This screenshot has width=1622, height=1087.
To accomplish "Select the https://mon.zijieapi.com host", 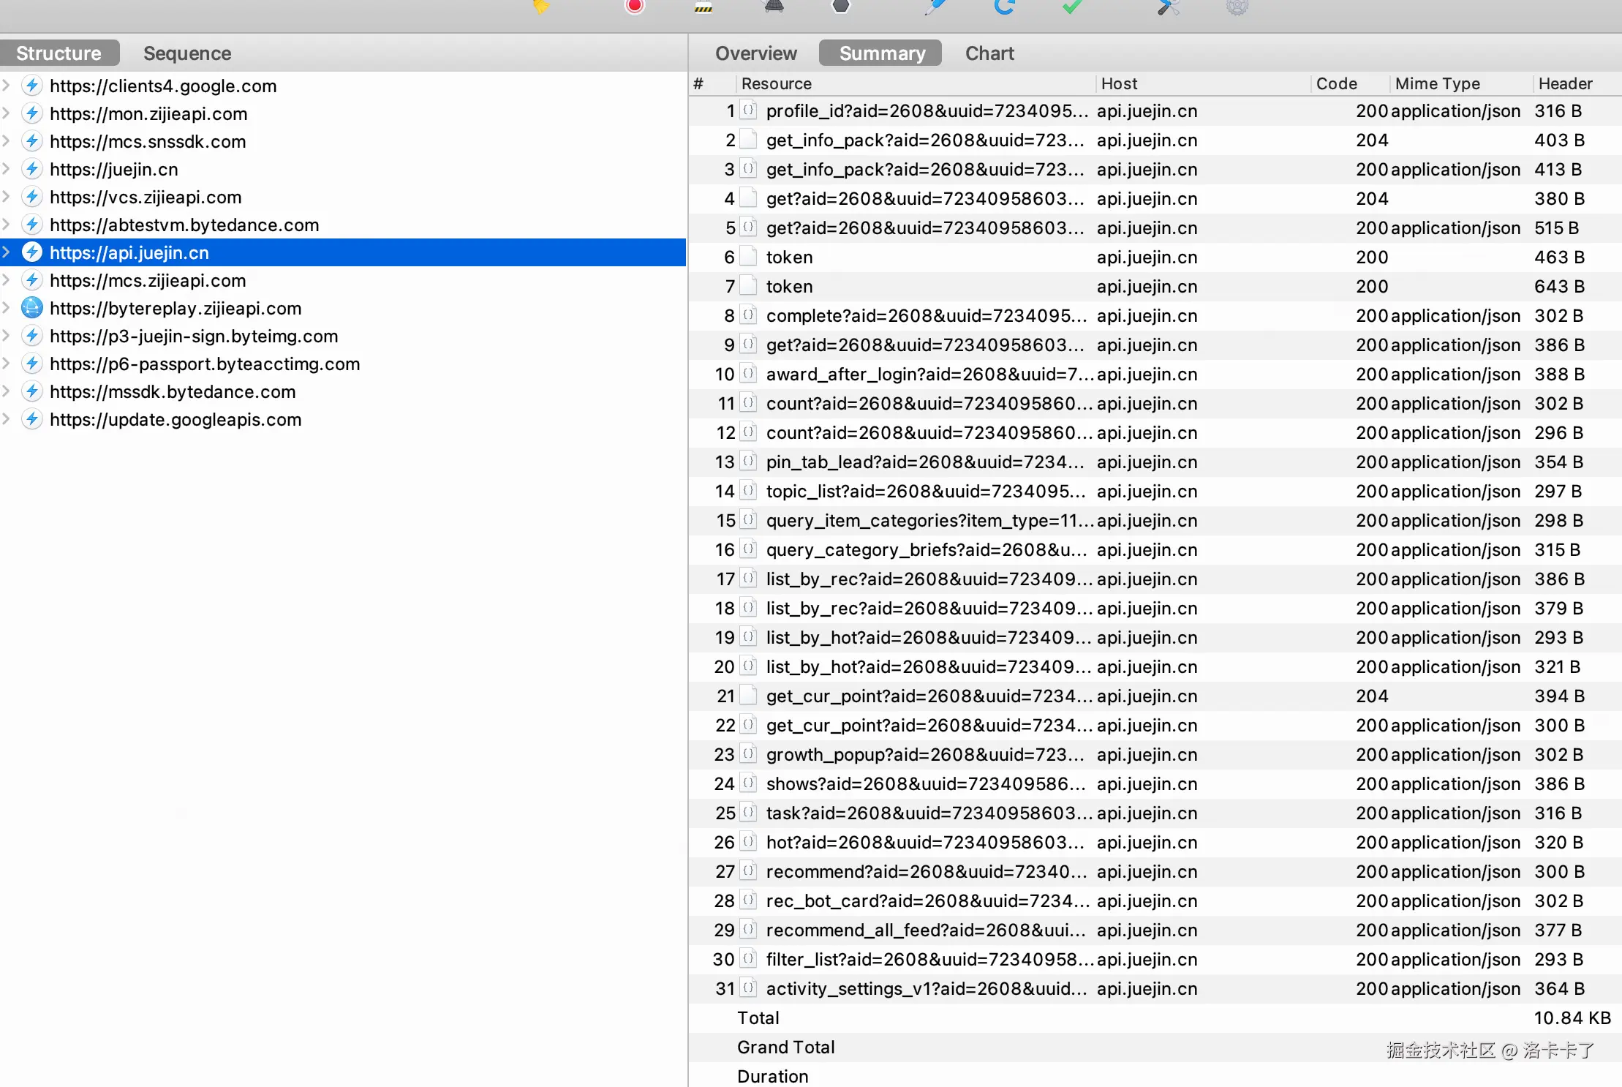I will pos(343,113).
